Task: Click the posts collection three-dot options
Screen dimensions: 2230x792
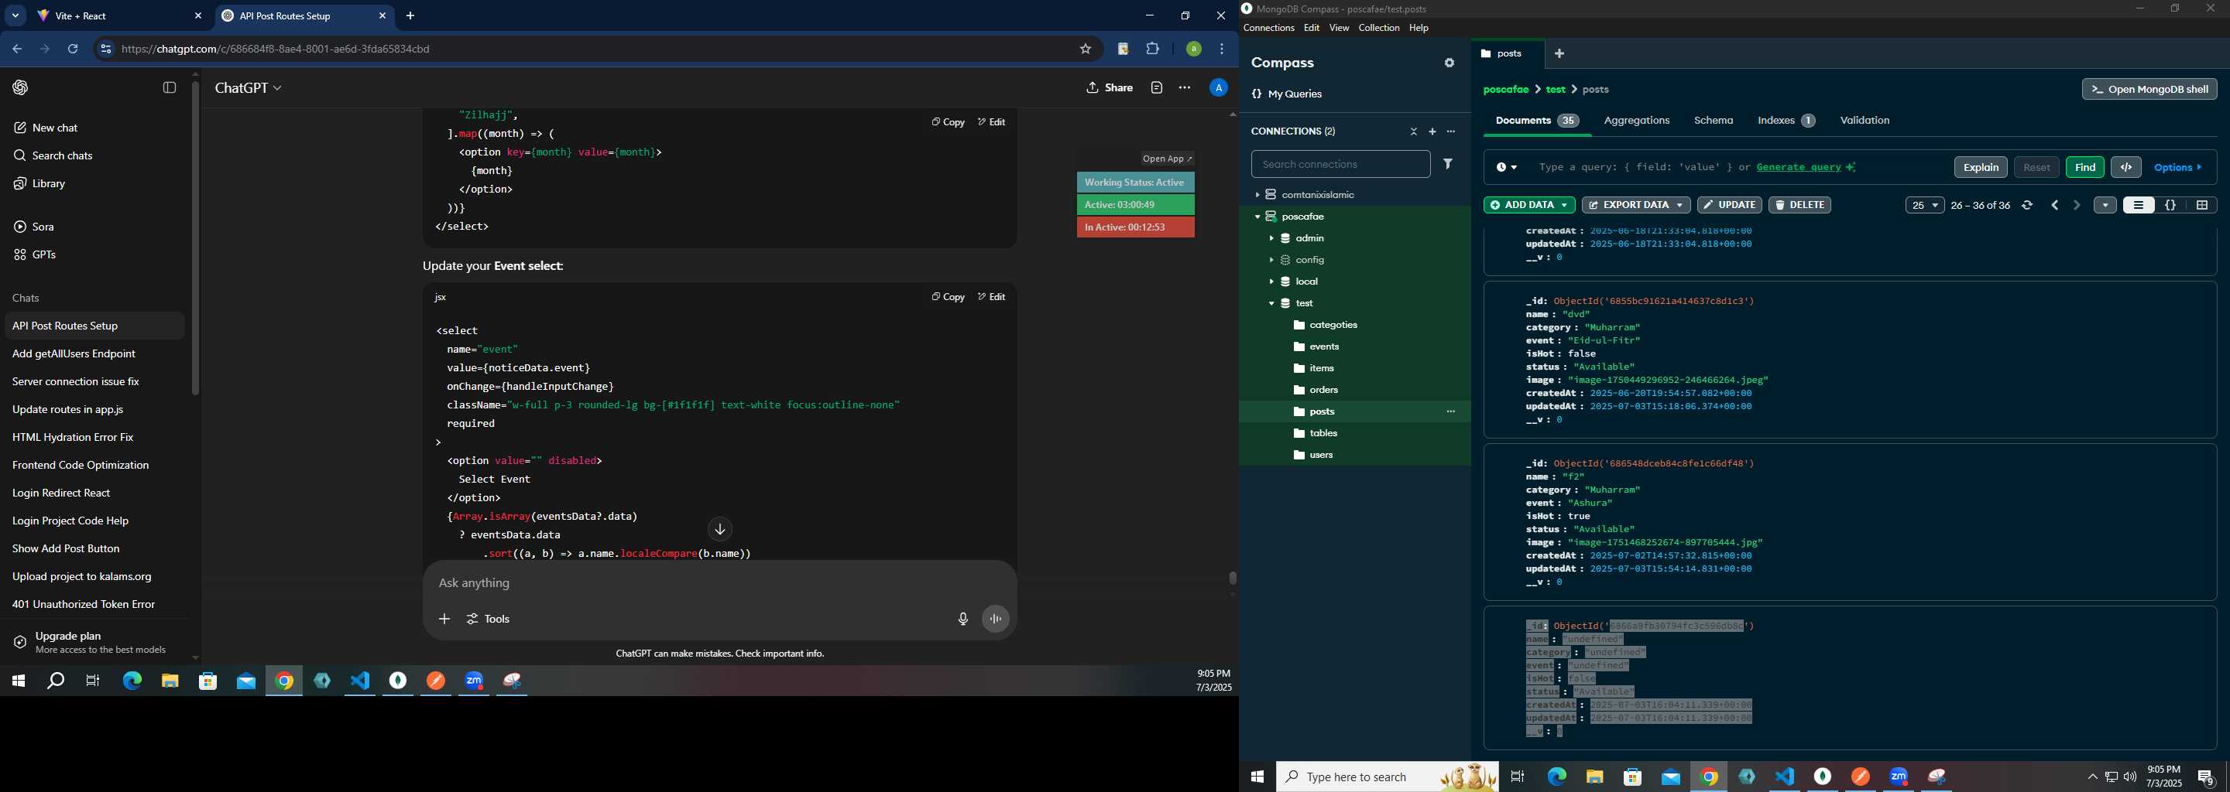Action: [1451, 411]
